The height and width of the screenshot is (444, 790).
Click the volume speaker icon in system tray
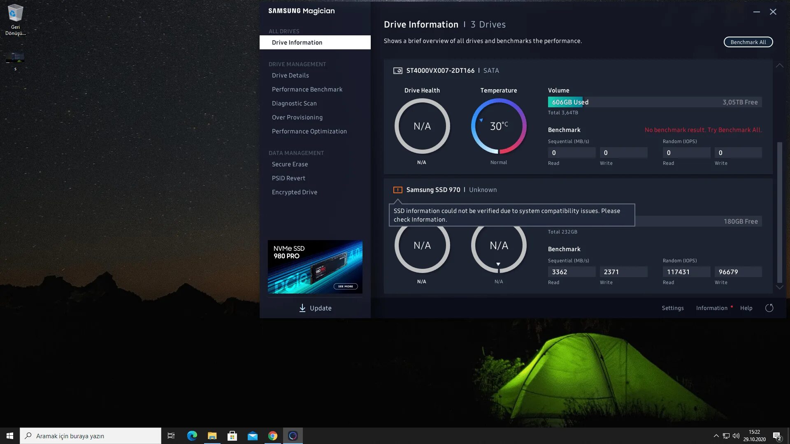[736, 436]
